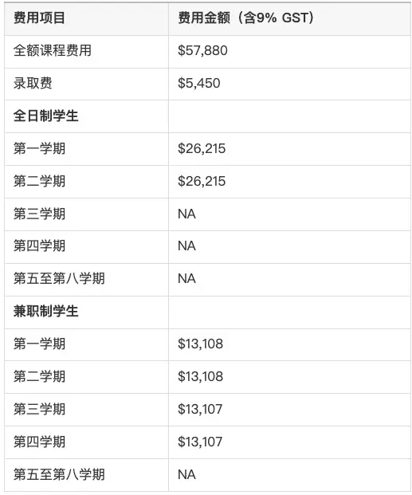Click NA value for full-time 第三学期
412x495 pixels.
tap(186, 214)
